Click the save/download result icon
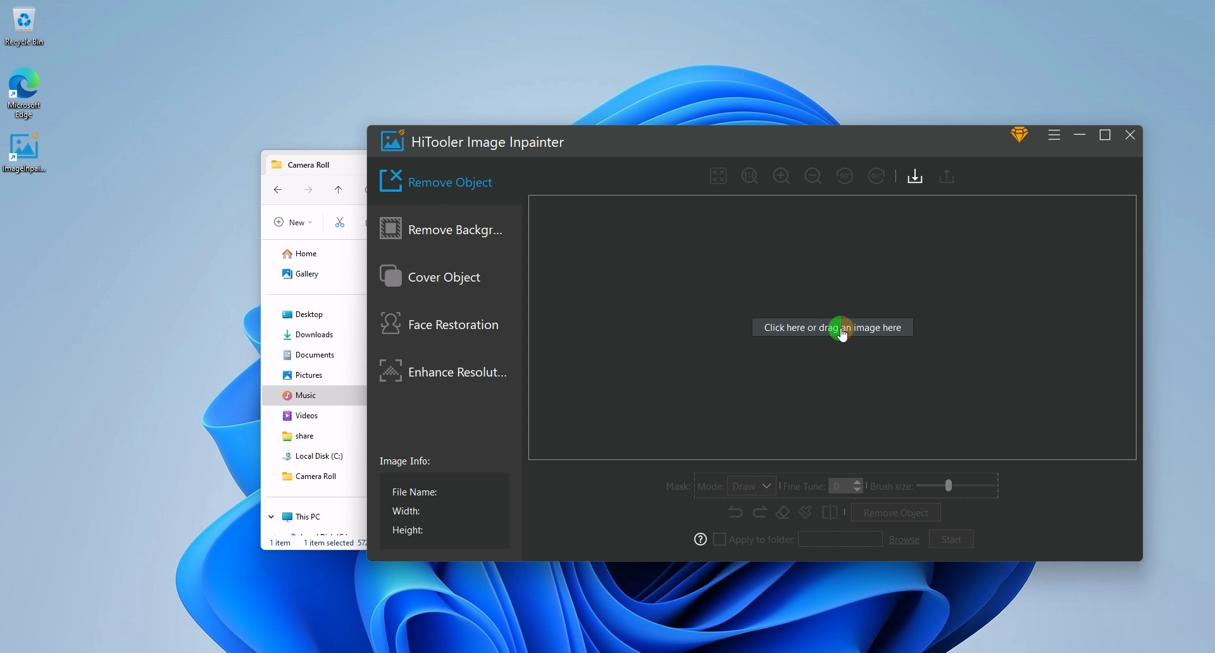1215x653 pixels. pyautogui.click(x=914, y=176)
